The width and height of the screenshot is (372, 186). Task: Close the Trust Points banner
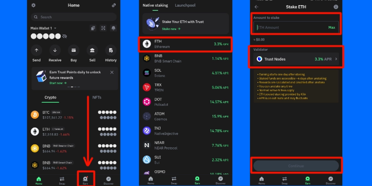[x=112, y=72]
